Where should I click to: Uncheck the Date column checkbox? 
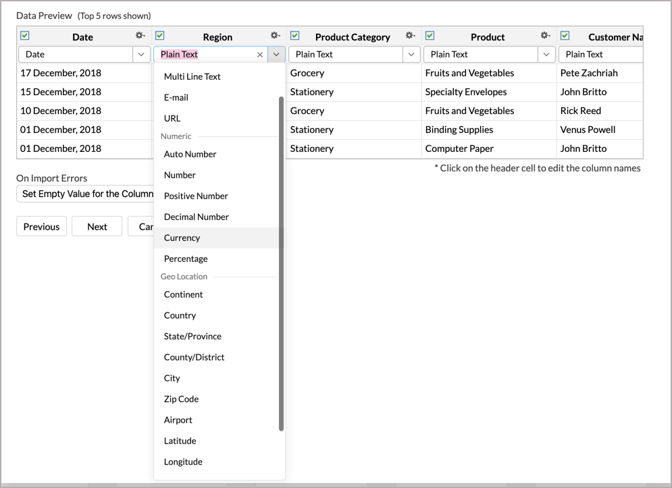coord(25,36)
